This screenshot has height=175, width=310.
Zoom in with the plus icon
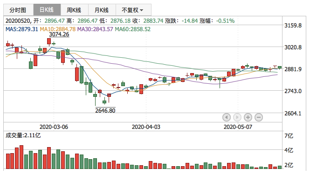pos(248,117)
